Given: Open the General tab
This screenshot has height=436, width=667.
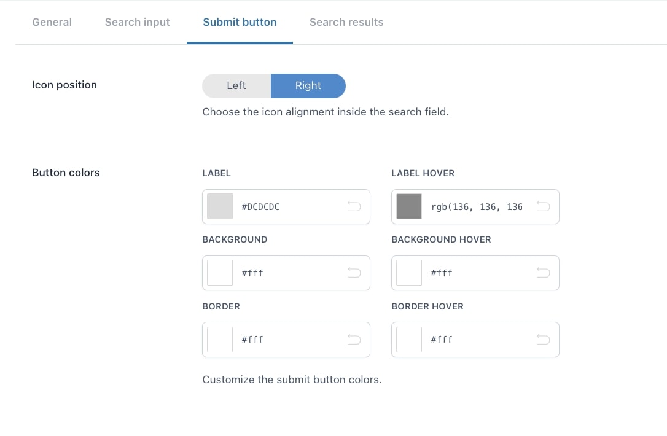Looking at the screenshot, I should 52,22.
